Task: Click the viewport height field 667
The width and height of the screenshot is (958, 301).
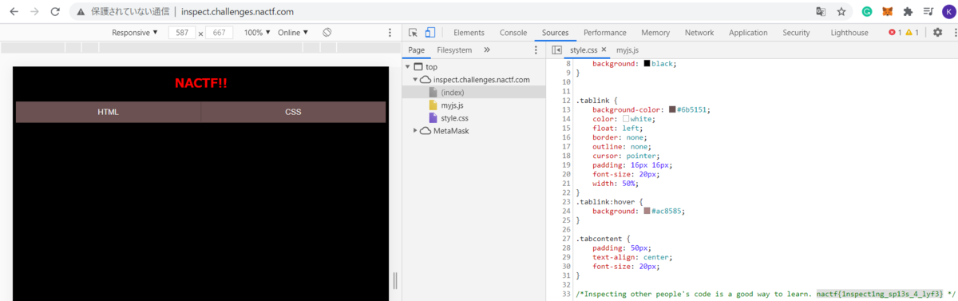Action: [x=219, y=33]
